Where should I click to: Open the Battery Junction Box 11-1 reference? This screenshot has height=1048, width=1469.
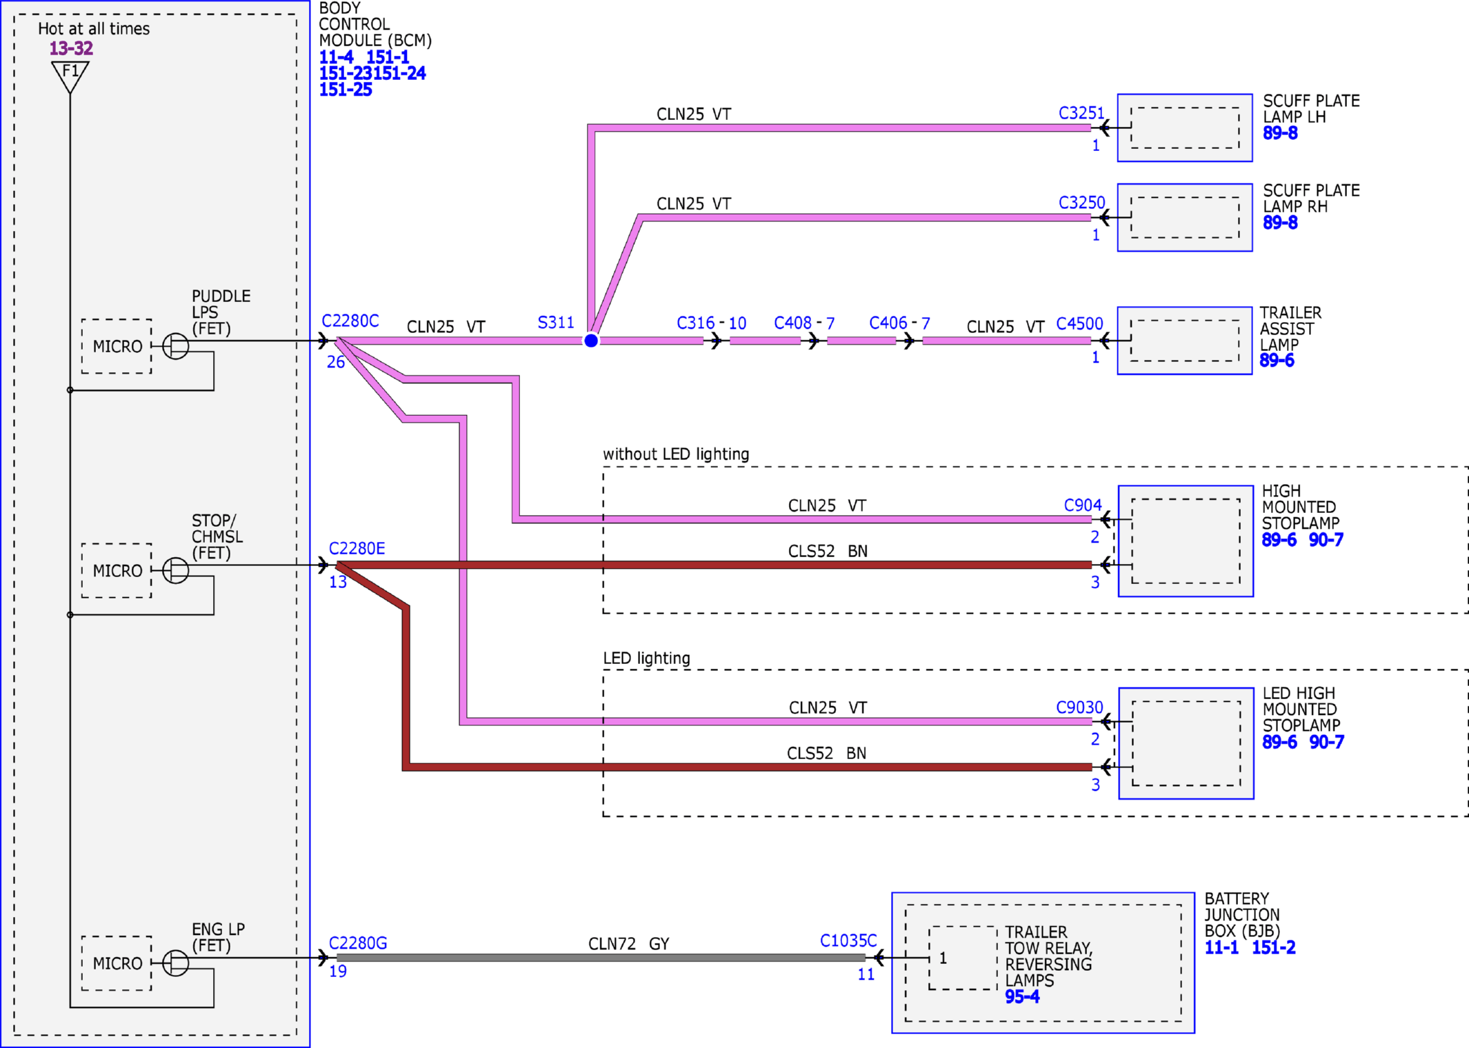pyautogui.click(x=1221, y=948)
